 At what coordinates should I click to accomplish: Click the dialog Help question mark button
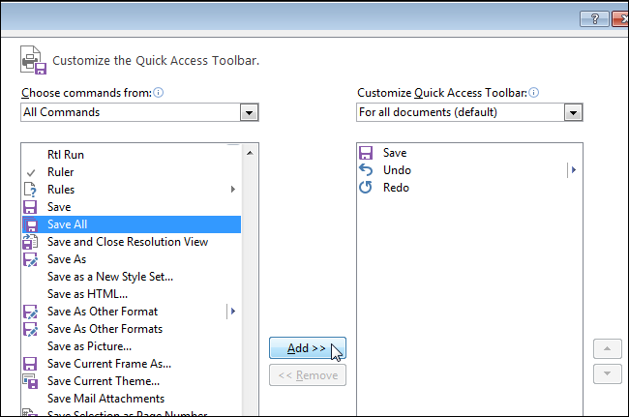(594, 18)
